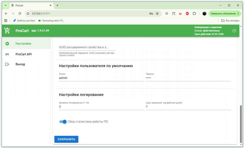The image size is (244, 148).
Task: Select the Выход menu item
Action: [20, 64]
